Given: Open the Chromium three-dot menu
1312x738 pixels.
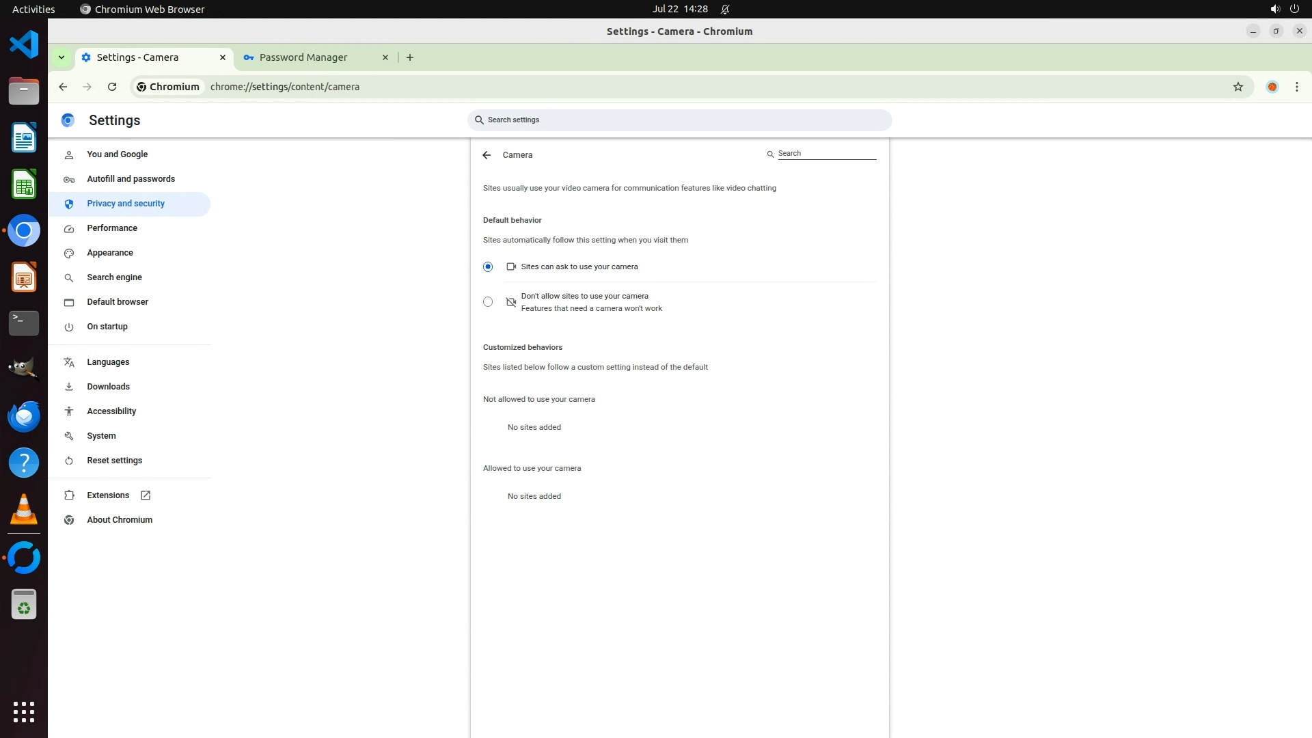Looking at the screenshot, I should click(1296, 87).
